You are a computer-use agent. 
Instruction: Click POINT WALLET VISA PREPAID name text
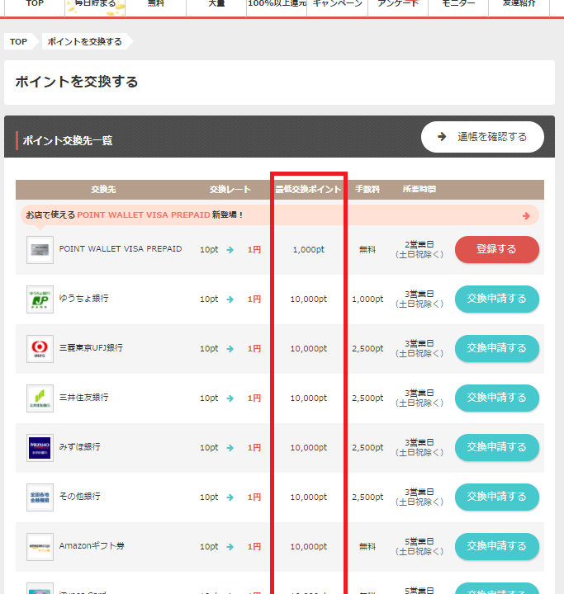pos(121,249)
